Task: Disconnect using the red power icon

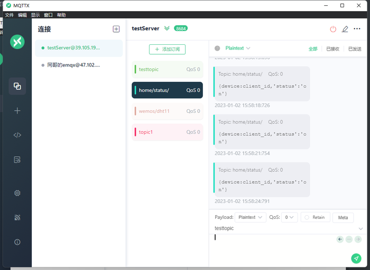Action: (333, 29)
